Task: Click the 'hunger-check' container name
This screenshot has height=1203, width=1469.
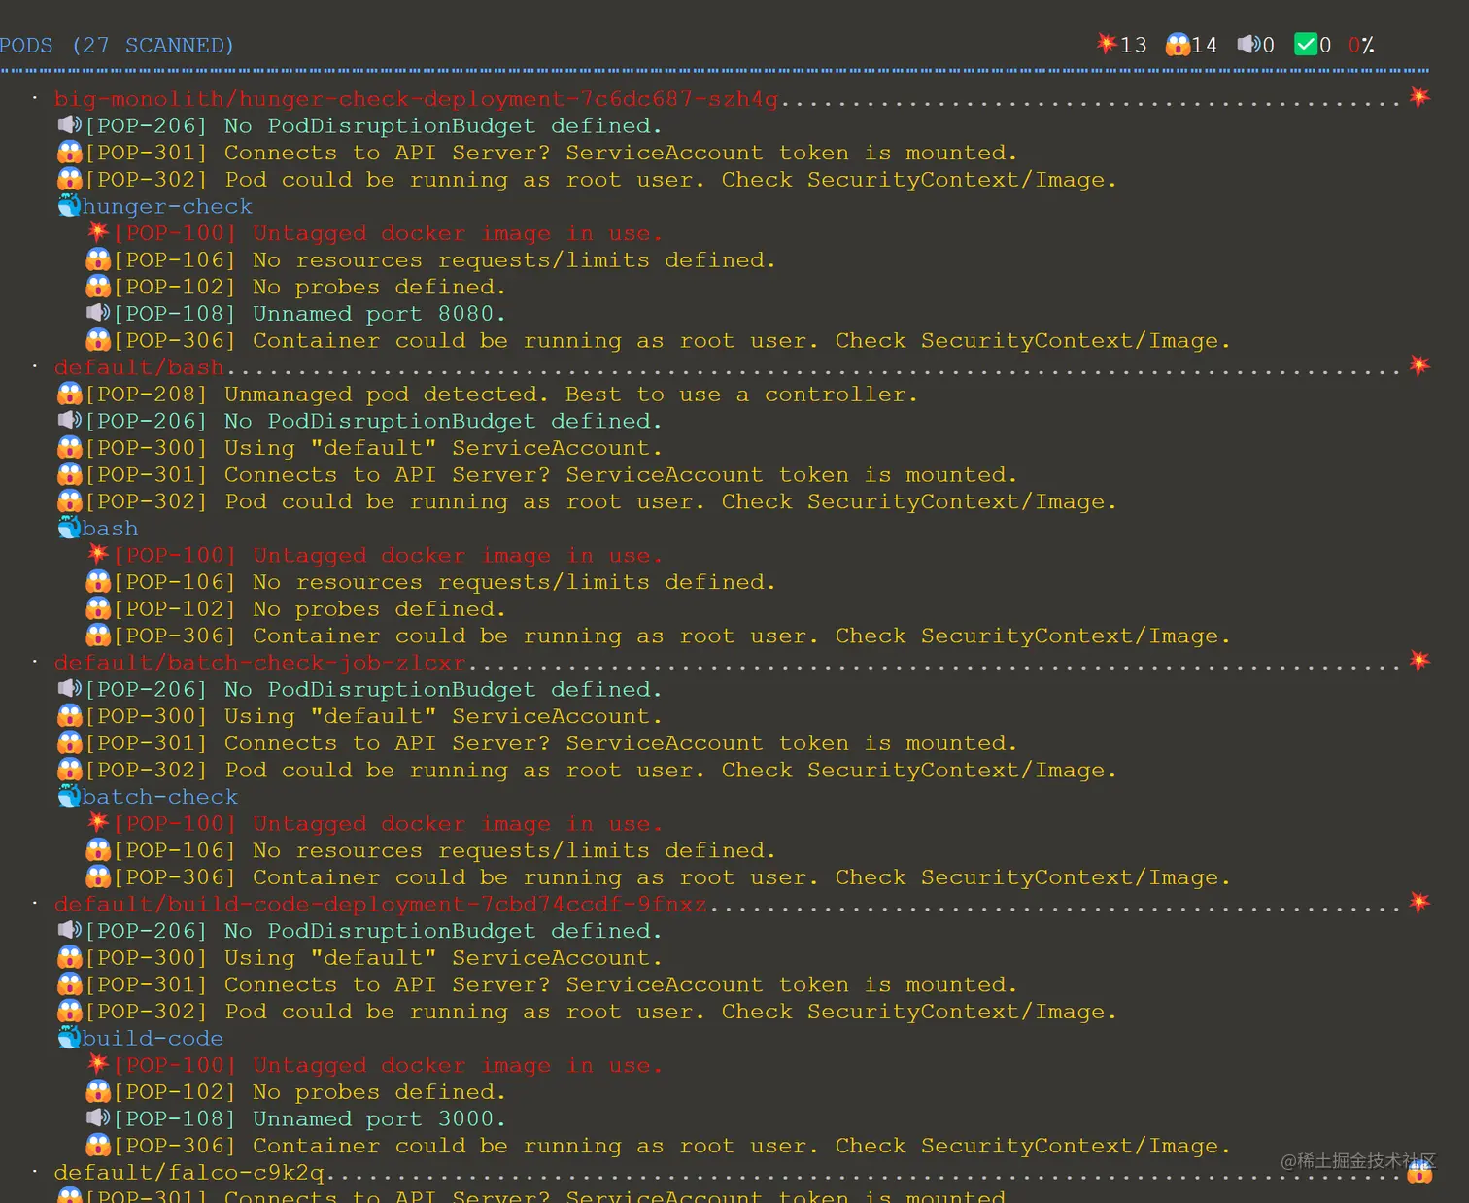Action: (167, 206)
